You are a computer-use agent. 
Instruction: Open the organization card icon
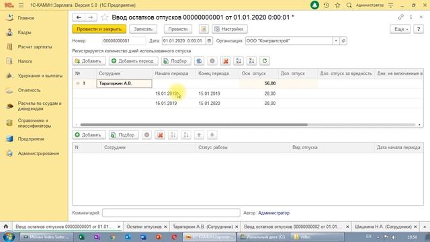coord(343,41)
